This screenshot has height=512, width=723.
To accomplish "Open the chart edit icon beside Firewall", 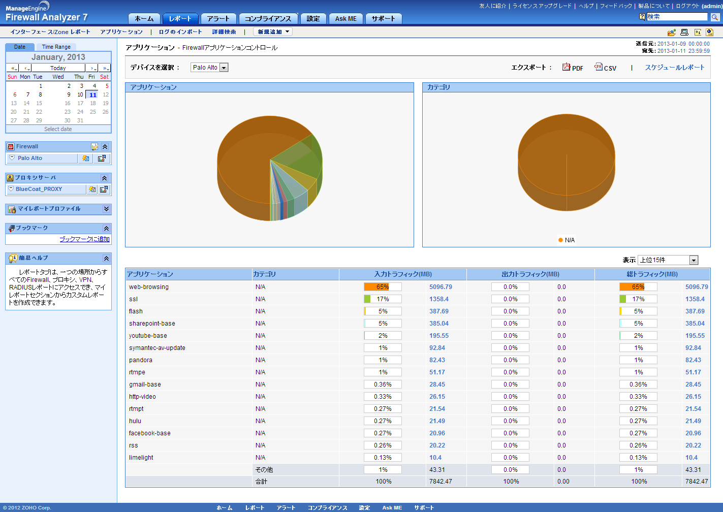I will [95, 147].
